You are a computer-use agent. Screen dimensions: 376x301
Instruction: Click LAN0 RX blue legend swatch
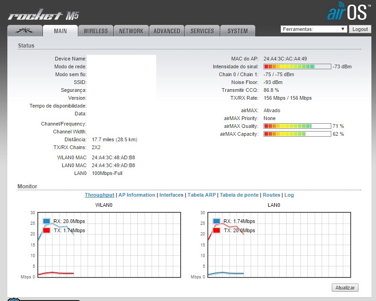(217, 221)
